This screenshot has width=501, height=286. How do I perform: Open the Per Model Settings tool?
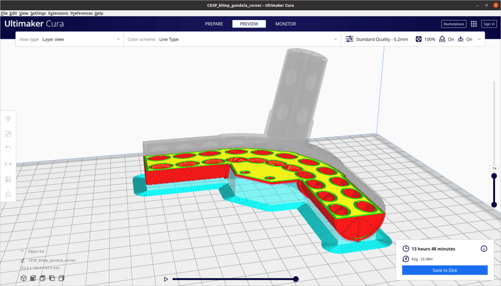pos(8,179)
